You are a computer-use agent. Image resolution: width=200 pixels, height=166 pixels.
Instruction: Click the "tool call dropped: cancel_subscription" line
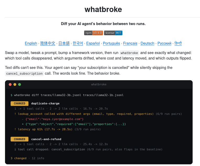click(88, 149)
